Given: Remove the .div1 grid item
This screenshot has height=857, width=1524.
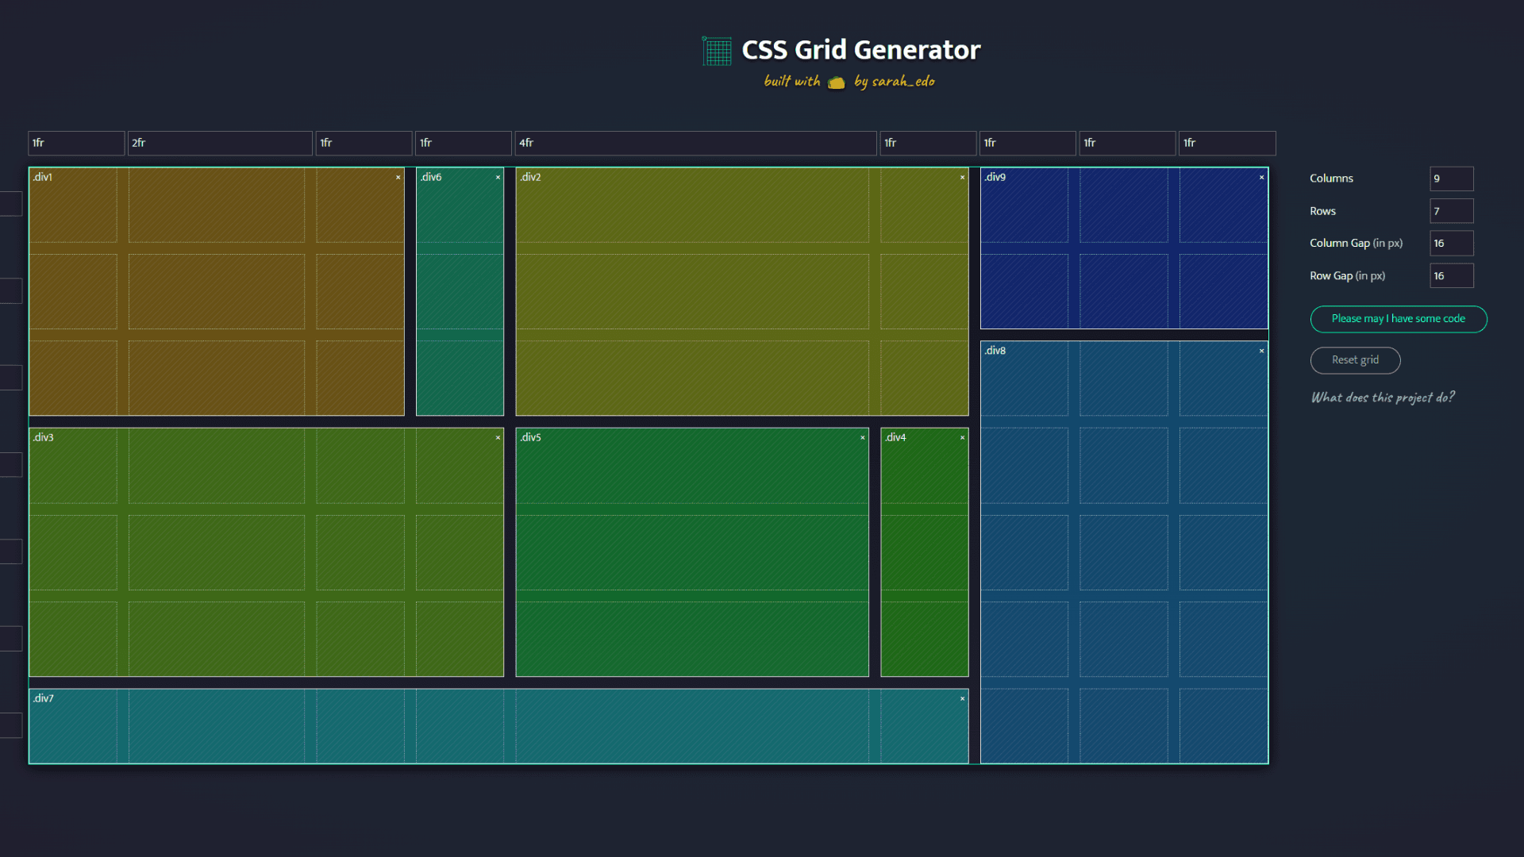Looking at the screenshot, I should click(398, 178).
